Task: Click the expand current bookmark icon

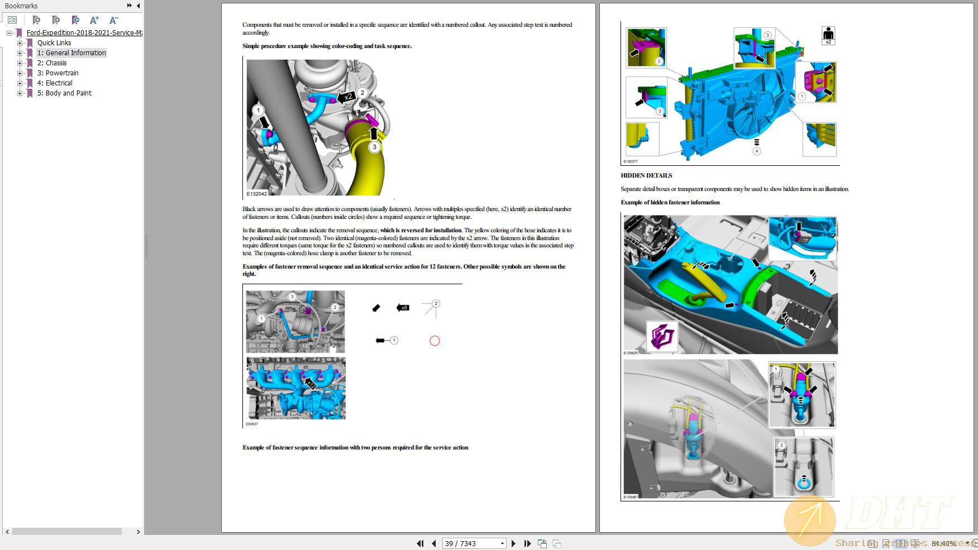Action: 75,20
